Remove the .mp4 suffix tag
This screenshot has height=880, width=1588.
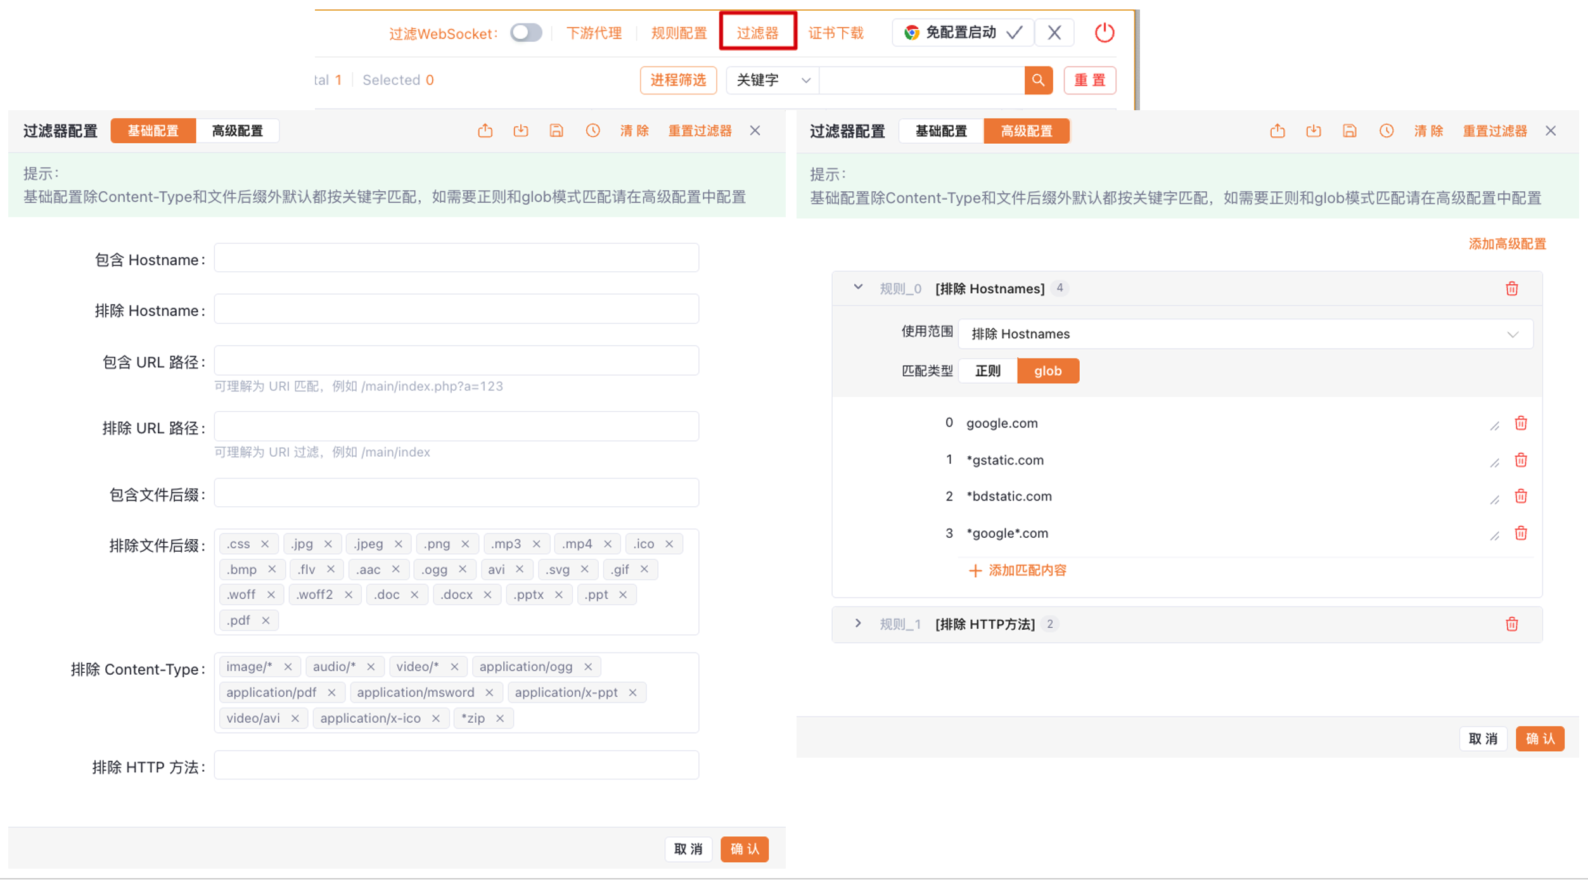[x=607, y=544]
